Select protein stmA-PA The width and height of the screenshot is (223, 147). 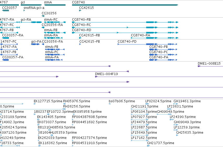pos(54,60)
